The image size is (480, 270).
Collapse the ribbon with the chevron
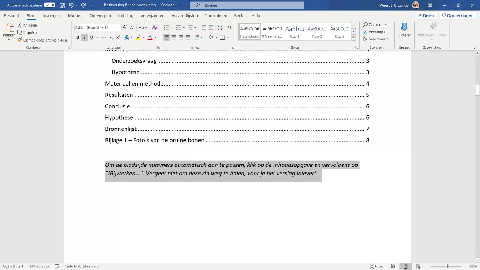476,48
